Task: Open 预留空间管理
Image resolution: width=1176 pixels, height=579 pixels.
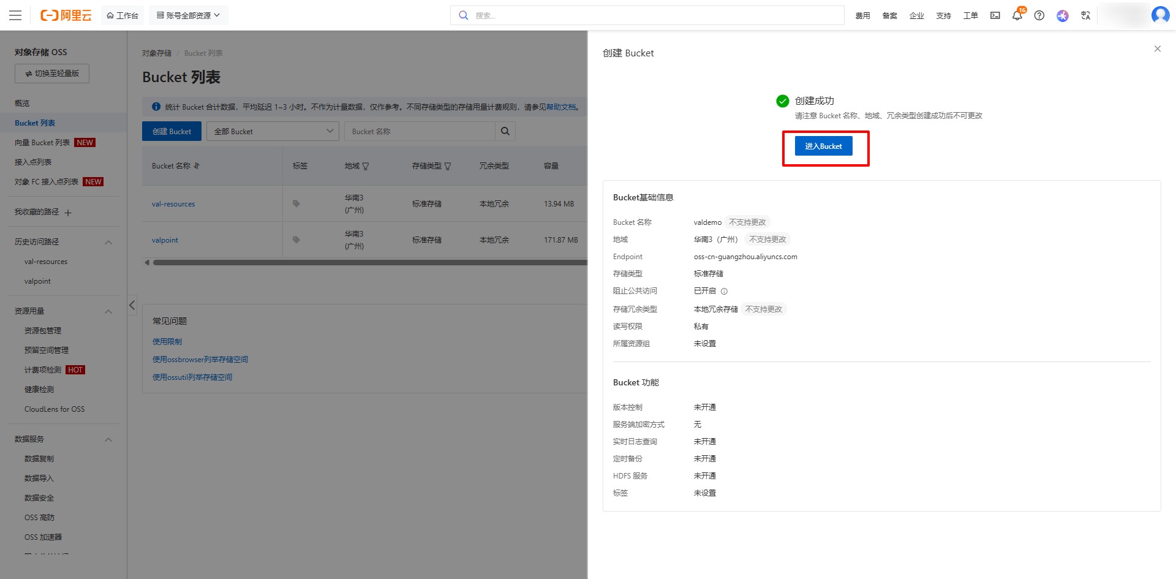Action: pyautogui.click(x=47, y=350)
